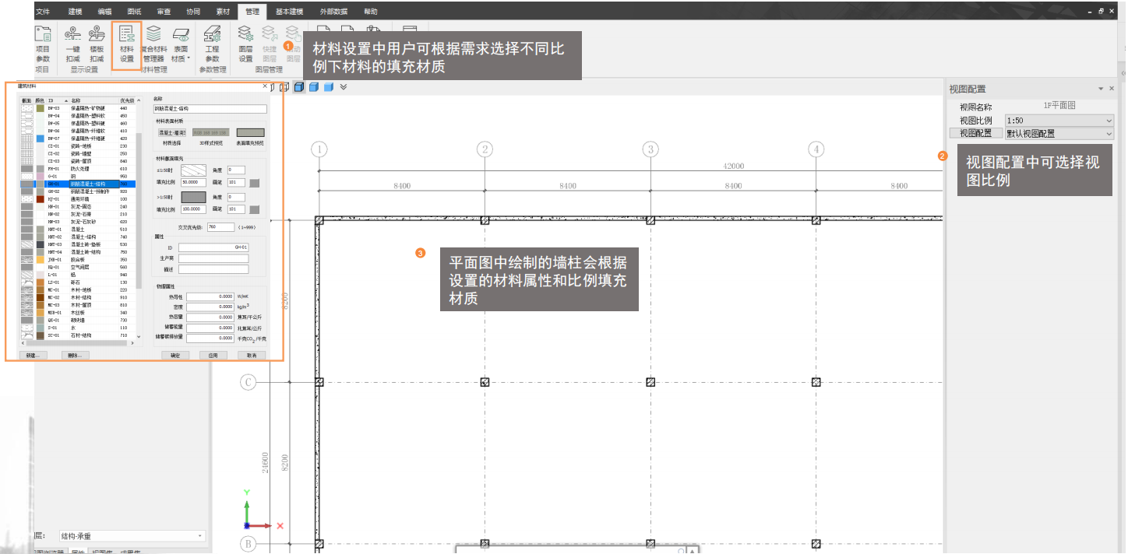Switch to the 编辑 ribbon tab
The image size is (1128, 554).
tap(104, 12)
